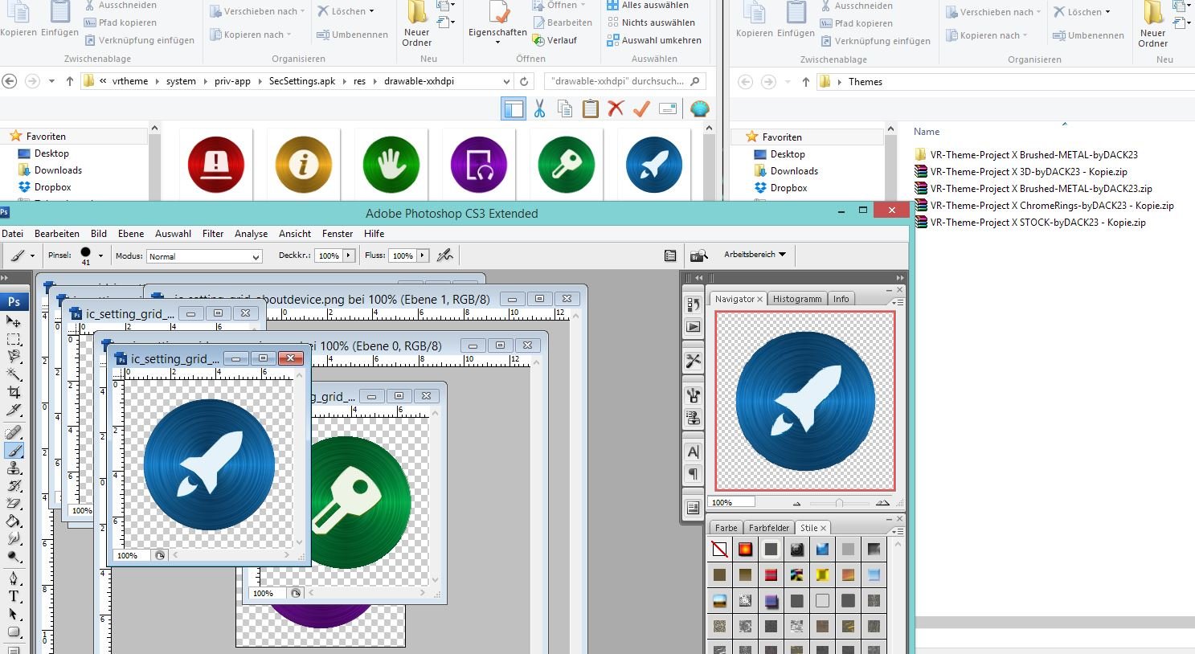Open the Fluss flow slider arrow
Image resolution: width=1195 pixels, height=654 pixels.
point(423,255)
